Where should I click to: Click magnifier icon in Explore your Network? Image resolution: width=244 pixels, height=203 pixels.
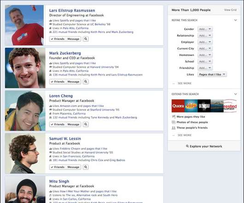pyautogui.click(x=187, y=146)
